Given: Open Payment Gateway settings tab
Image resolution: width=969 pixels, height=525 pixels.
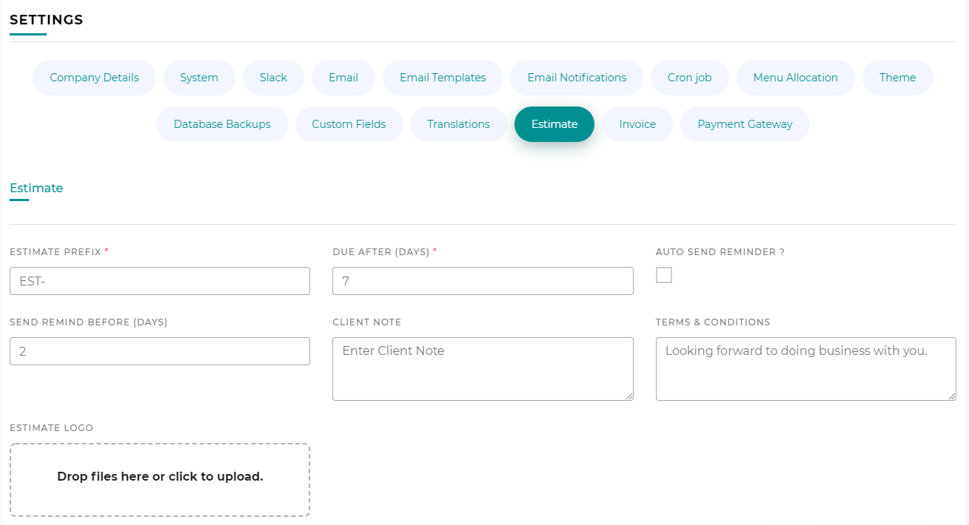Looking at the screenshot, I should [745, 124].
